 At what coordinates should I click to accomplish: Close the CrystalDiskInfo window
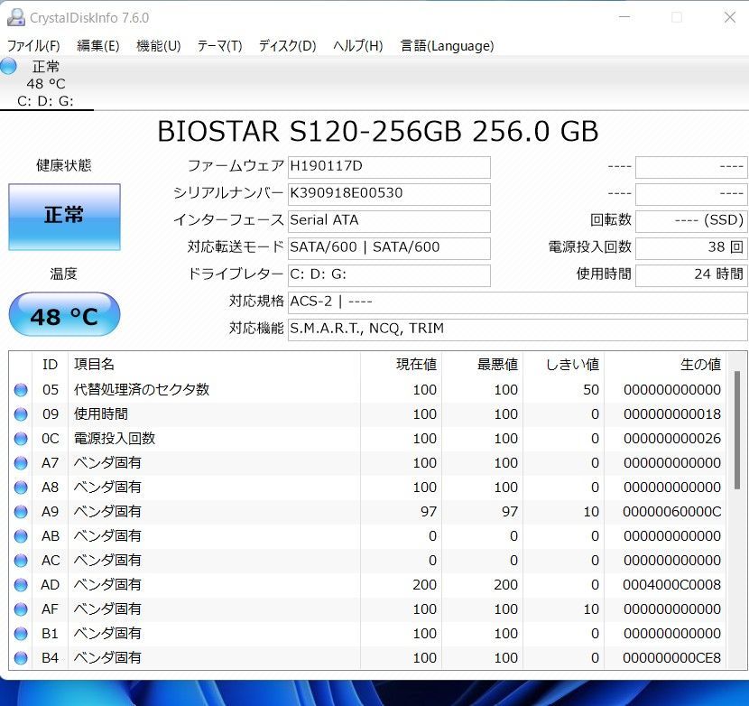coord(729,17)
